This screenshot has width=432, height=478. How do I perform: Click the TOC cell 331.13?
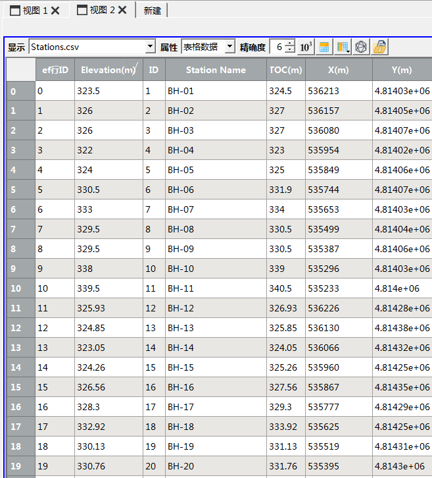pos(286,446)
